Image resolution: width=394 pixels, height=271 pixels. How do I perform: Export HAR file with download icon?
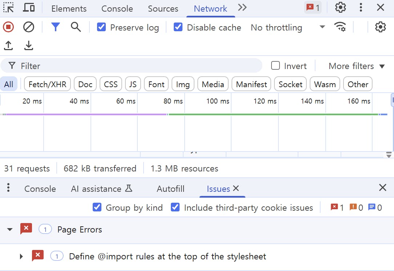(x=29, y=46)
